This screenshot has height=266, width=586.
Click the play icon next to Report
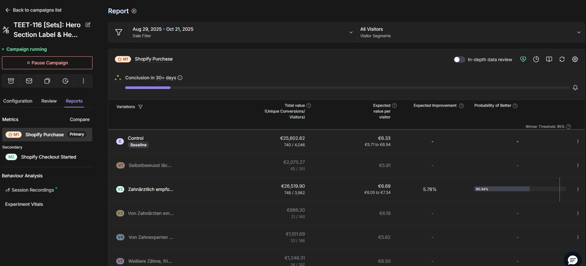click(134, 11)
